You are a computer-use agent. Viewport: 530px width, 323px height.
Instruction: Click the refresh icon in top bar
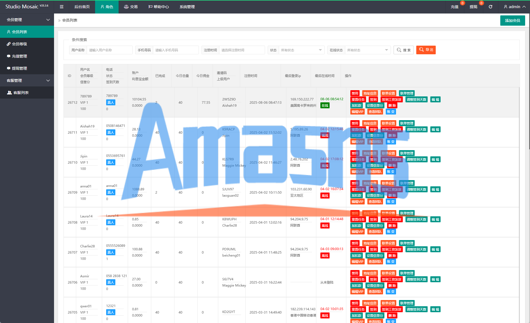[491, 7]
